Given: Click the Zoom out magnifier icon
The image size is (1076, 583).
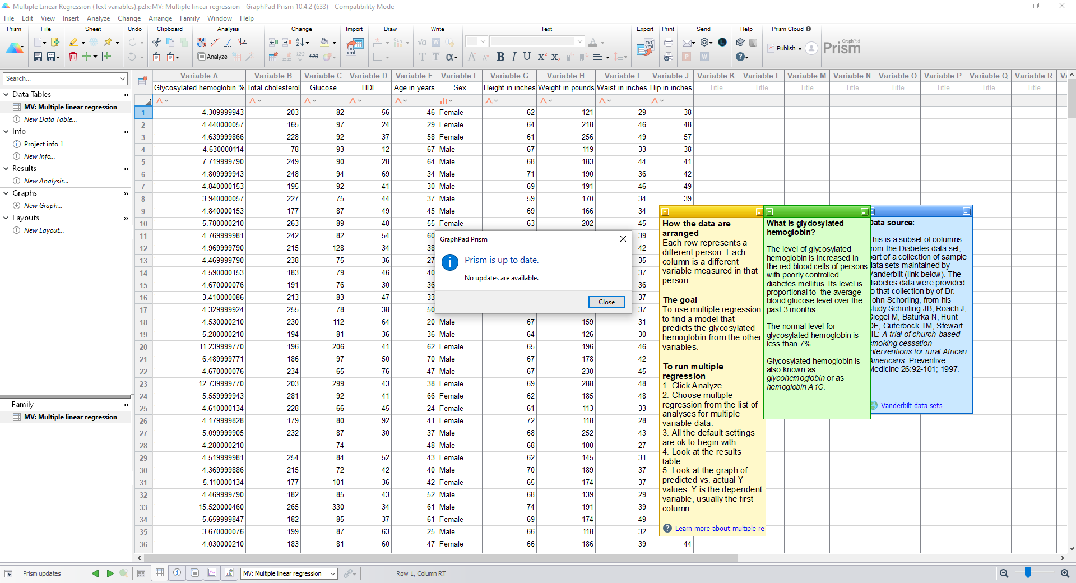Looking at the screenshot, I should tap(1004, 573).
